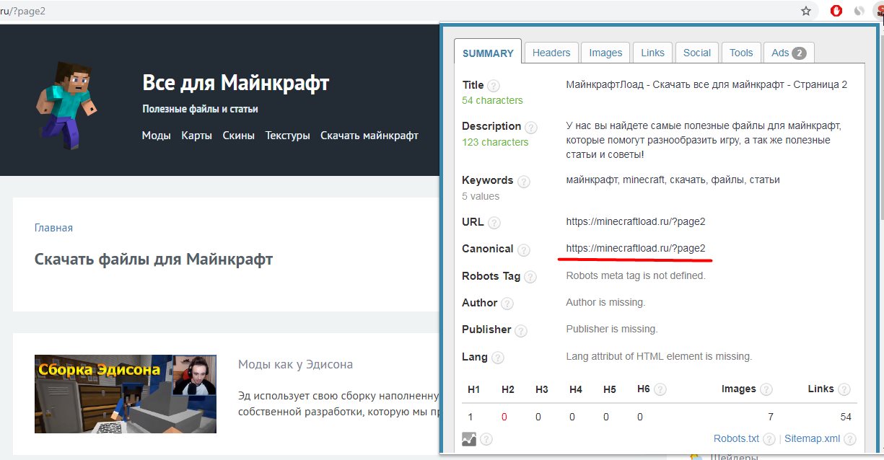
Task: Click the red ad blocker extension icon
Action: point(836,11)
